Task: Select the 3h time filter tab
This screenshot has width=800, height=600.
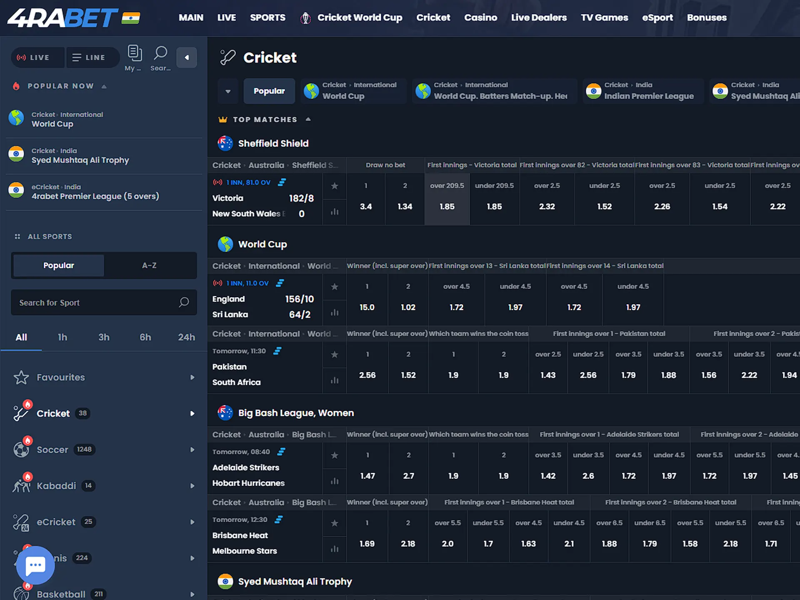Action: (x=104, y=337)
